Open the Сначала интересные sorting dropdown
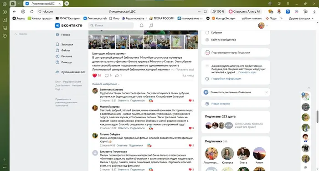The width and height of the screenshot is (319, 171). pyautogui.click(x=106, y=84)
